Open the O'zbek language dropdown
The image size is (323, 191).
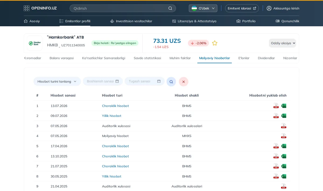[x=203, y=8]
